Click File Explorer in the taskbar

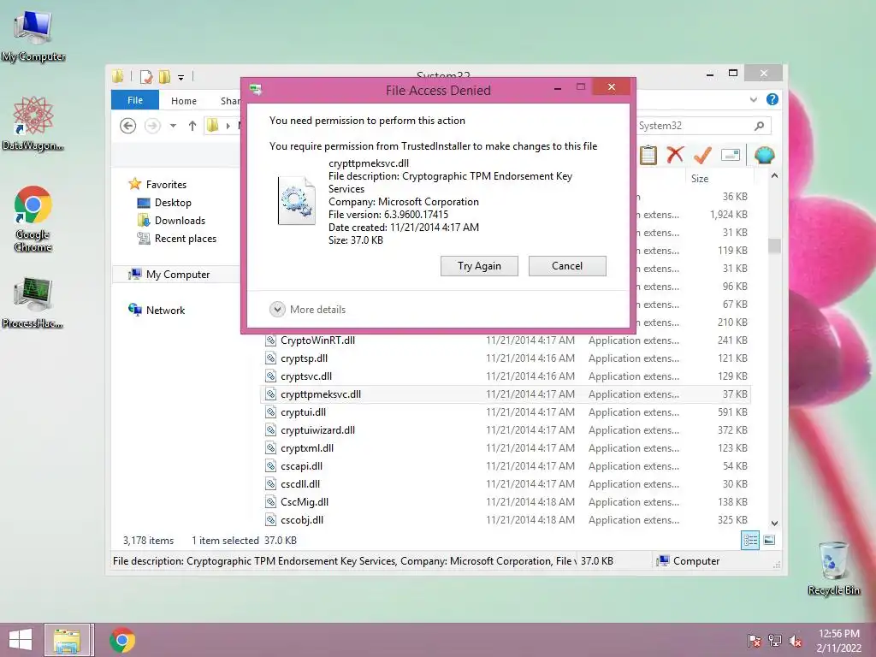[x=67, y=640]
